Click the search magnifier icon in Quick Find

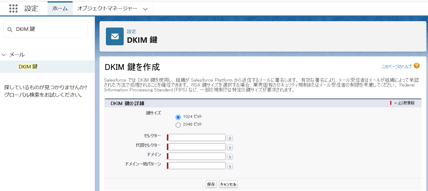tap(10, 30)
